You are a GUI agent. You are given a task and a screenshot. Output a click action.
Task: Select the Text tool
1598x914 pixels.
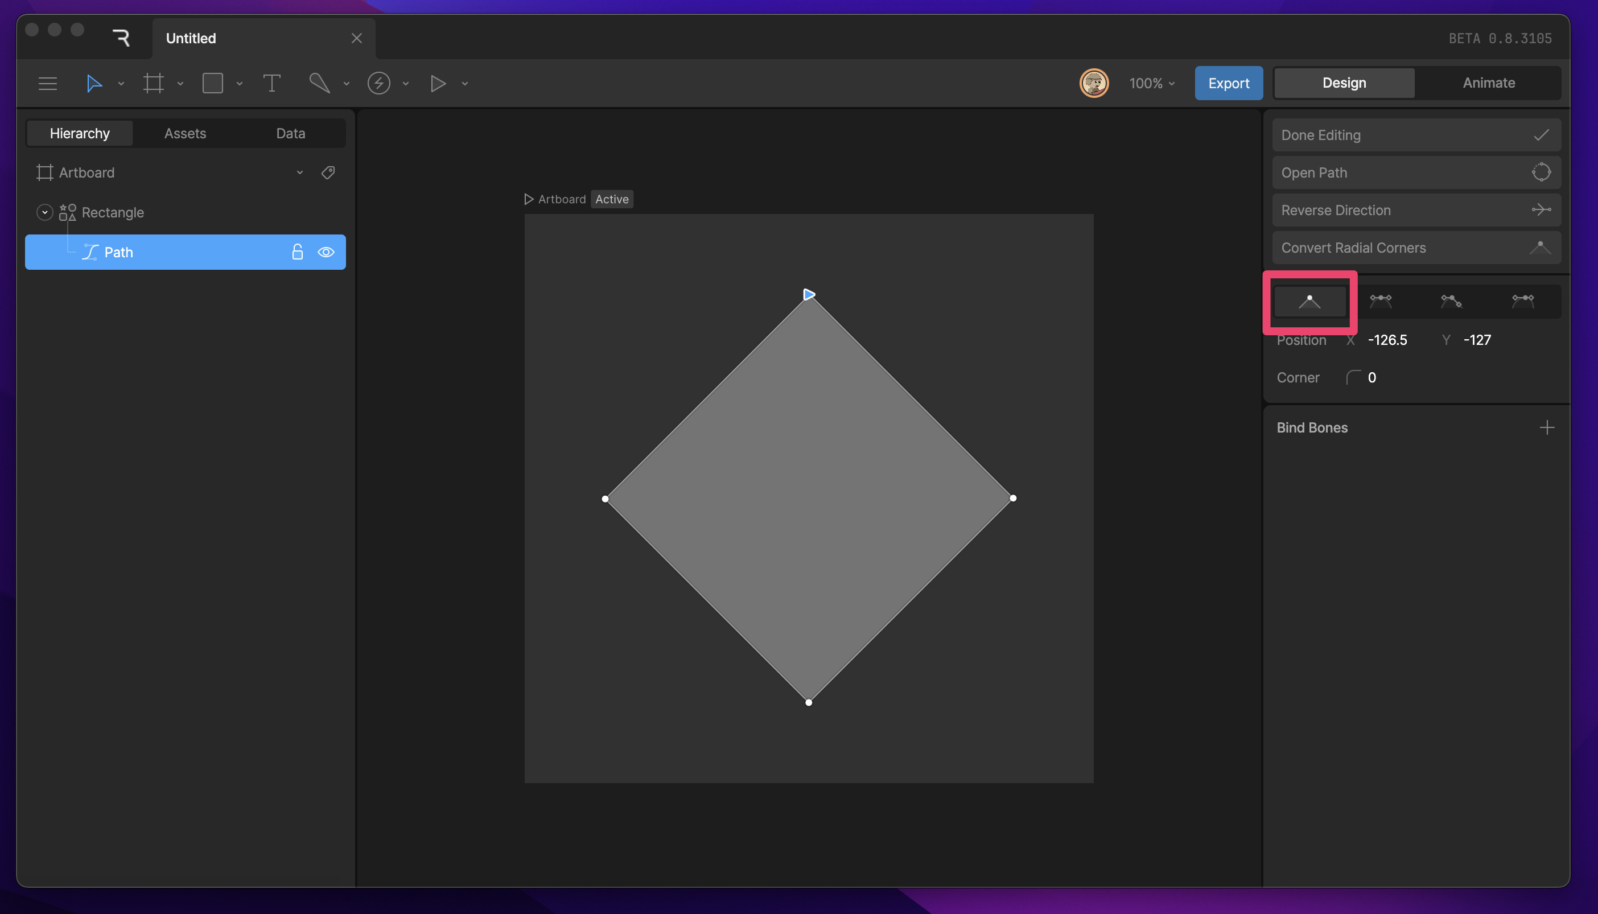tap(271, 83)
